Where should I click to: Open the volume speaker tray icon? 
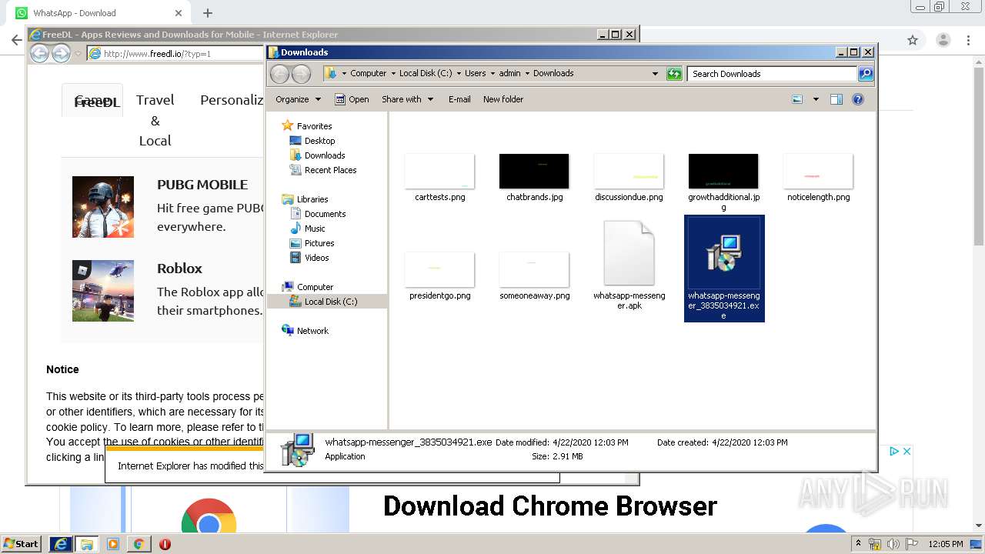tap(893, 544)
